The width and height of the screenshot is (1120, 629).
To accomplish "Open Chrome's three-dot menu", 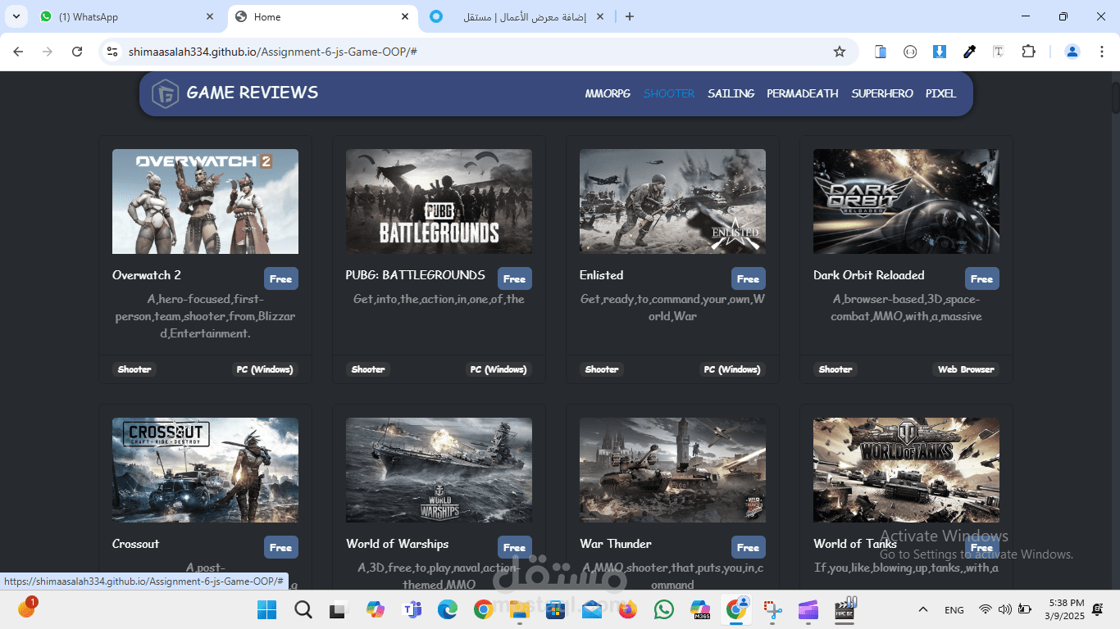I will pos(1101,52).
